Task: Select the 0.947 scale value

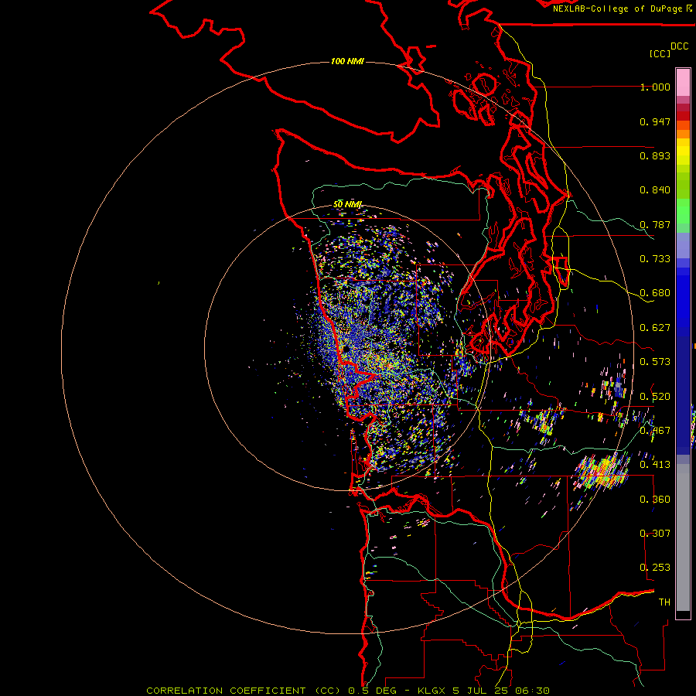Action: [x=655, y=121]
